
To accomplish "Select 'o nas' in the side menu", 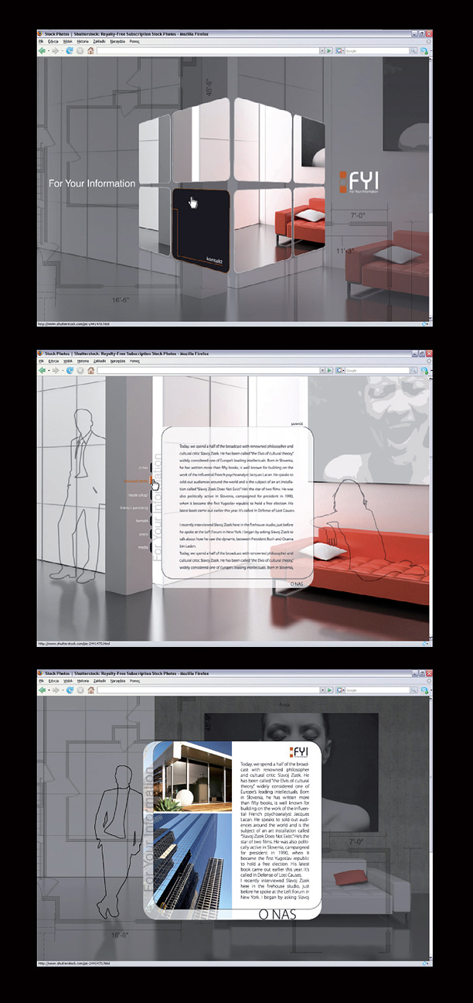I will [x=143, y=467].
